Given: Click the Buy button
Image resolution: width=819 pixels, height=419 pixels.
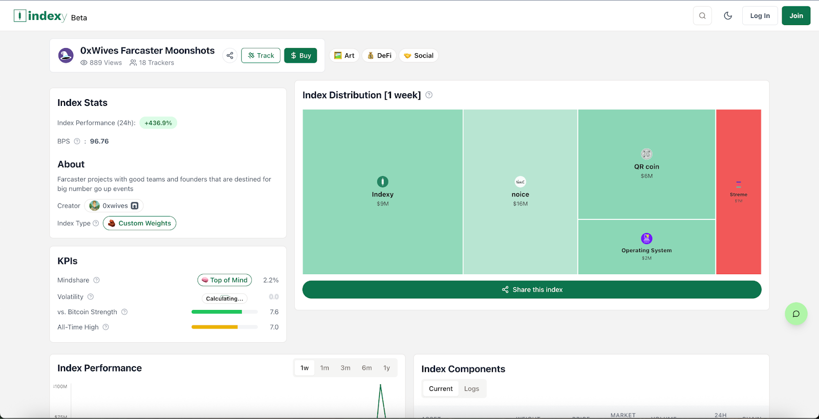Looking at the screenshot, I should pyautogui.click(x=300, y=55).
